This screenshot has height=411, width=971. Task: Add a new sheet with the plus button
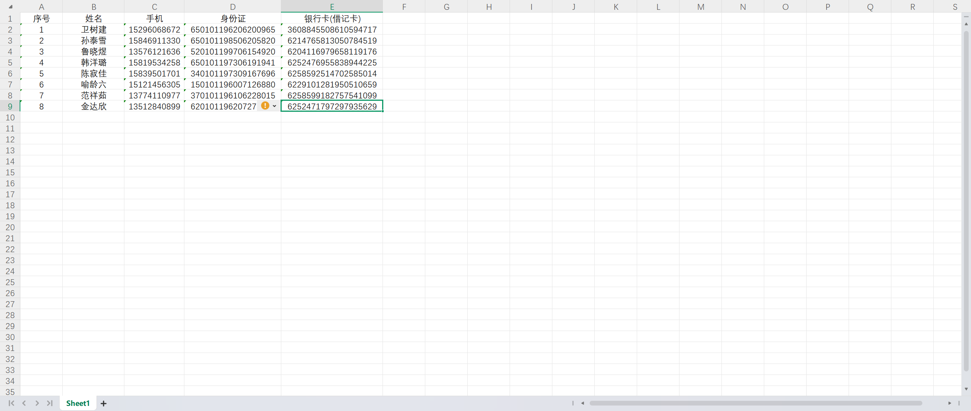[x=104, y=404]
